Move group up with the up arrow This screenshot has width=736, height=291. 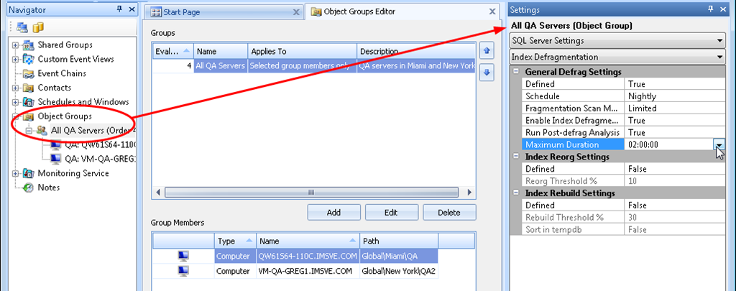pos(487,50)
